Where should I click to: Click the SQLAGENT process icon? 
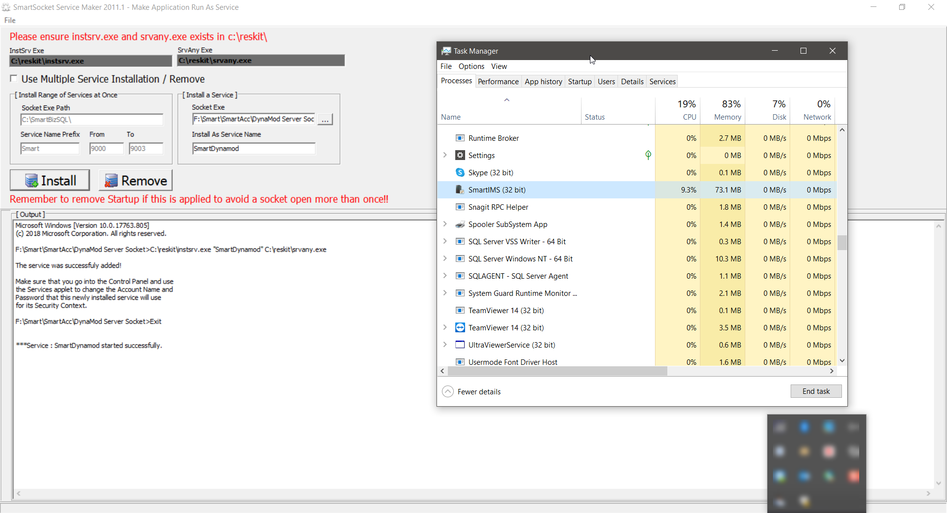[460, 276]
